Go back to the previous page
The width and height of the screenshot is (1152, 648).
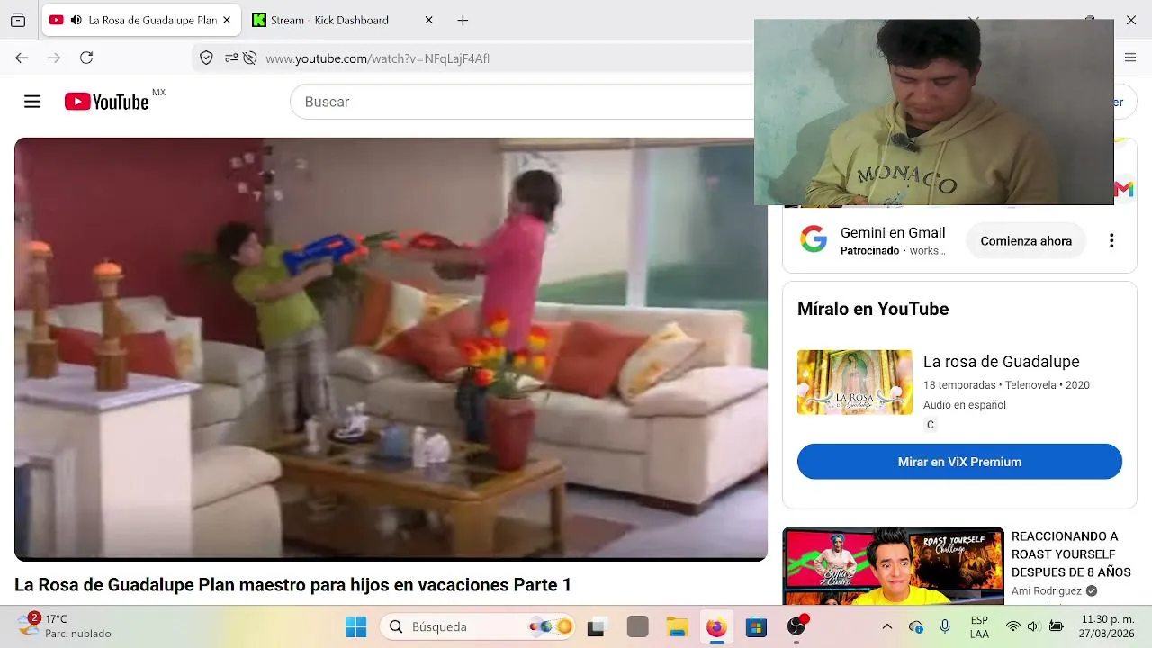click(x=22, y=58)
